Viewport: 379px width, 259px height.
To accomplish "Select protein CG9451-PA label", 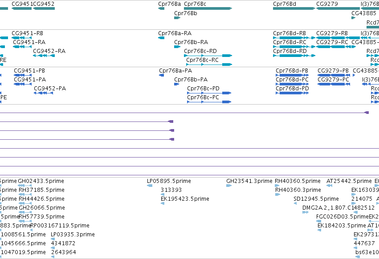I will (30, 80).
